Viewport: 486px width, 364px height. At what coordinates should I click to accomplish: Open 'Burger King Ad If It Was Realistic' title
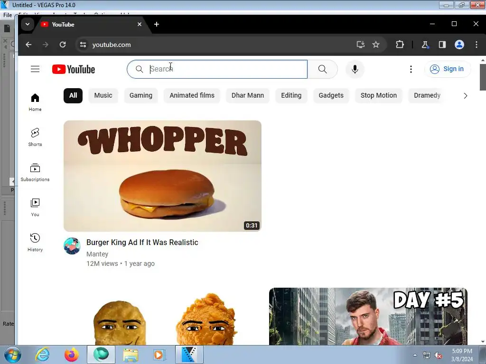pyautogui.click(x=142, y=242)
